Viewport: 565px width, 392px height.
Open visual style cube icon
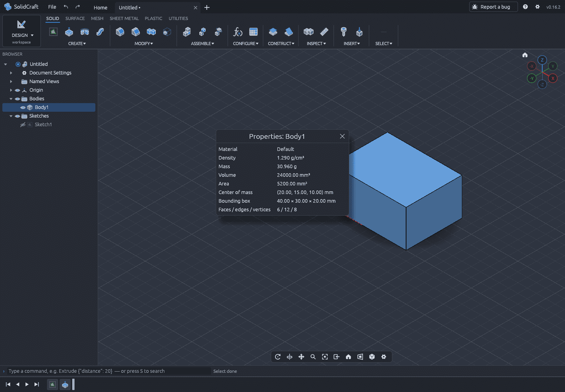click(372, 357)
